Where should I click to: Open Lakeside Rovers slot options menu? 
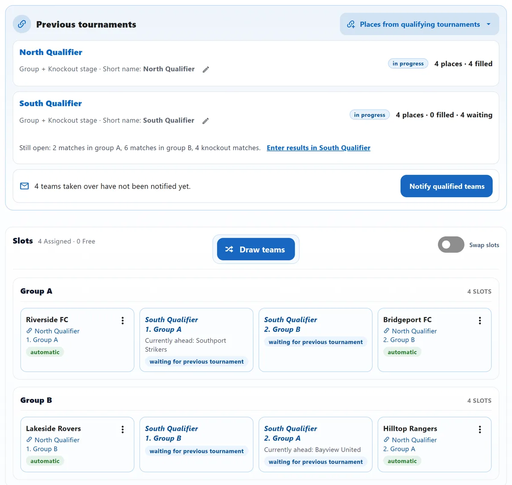tap(122, 430)
